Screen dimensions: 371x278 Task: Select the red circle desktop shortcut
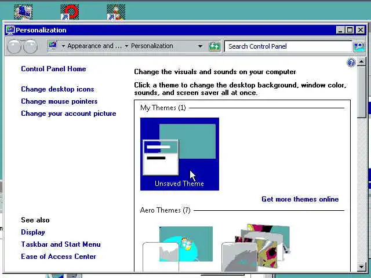tap(70, 12)
